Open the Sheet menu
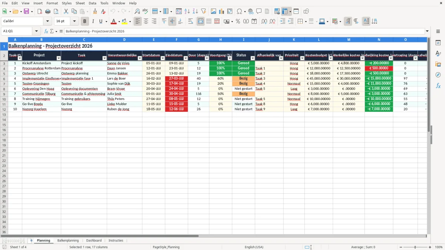 pos(80,3)
